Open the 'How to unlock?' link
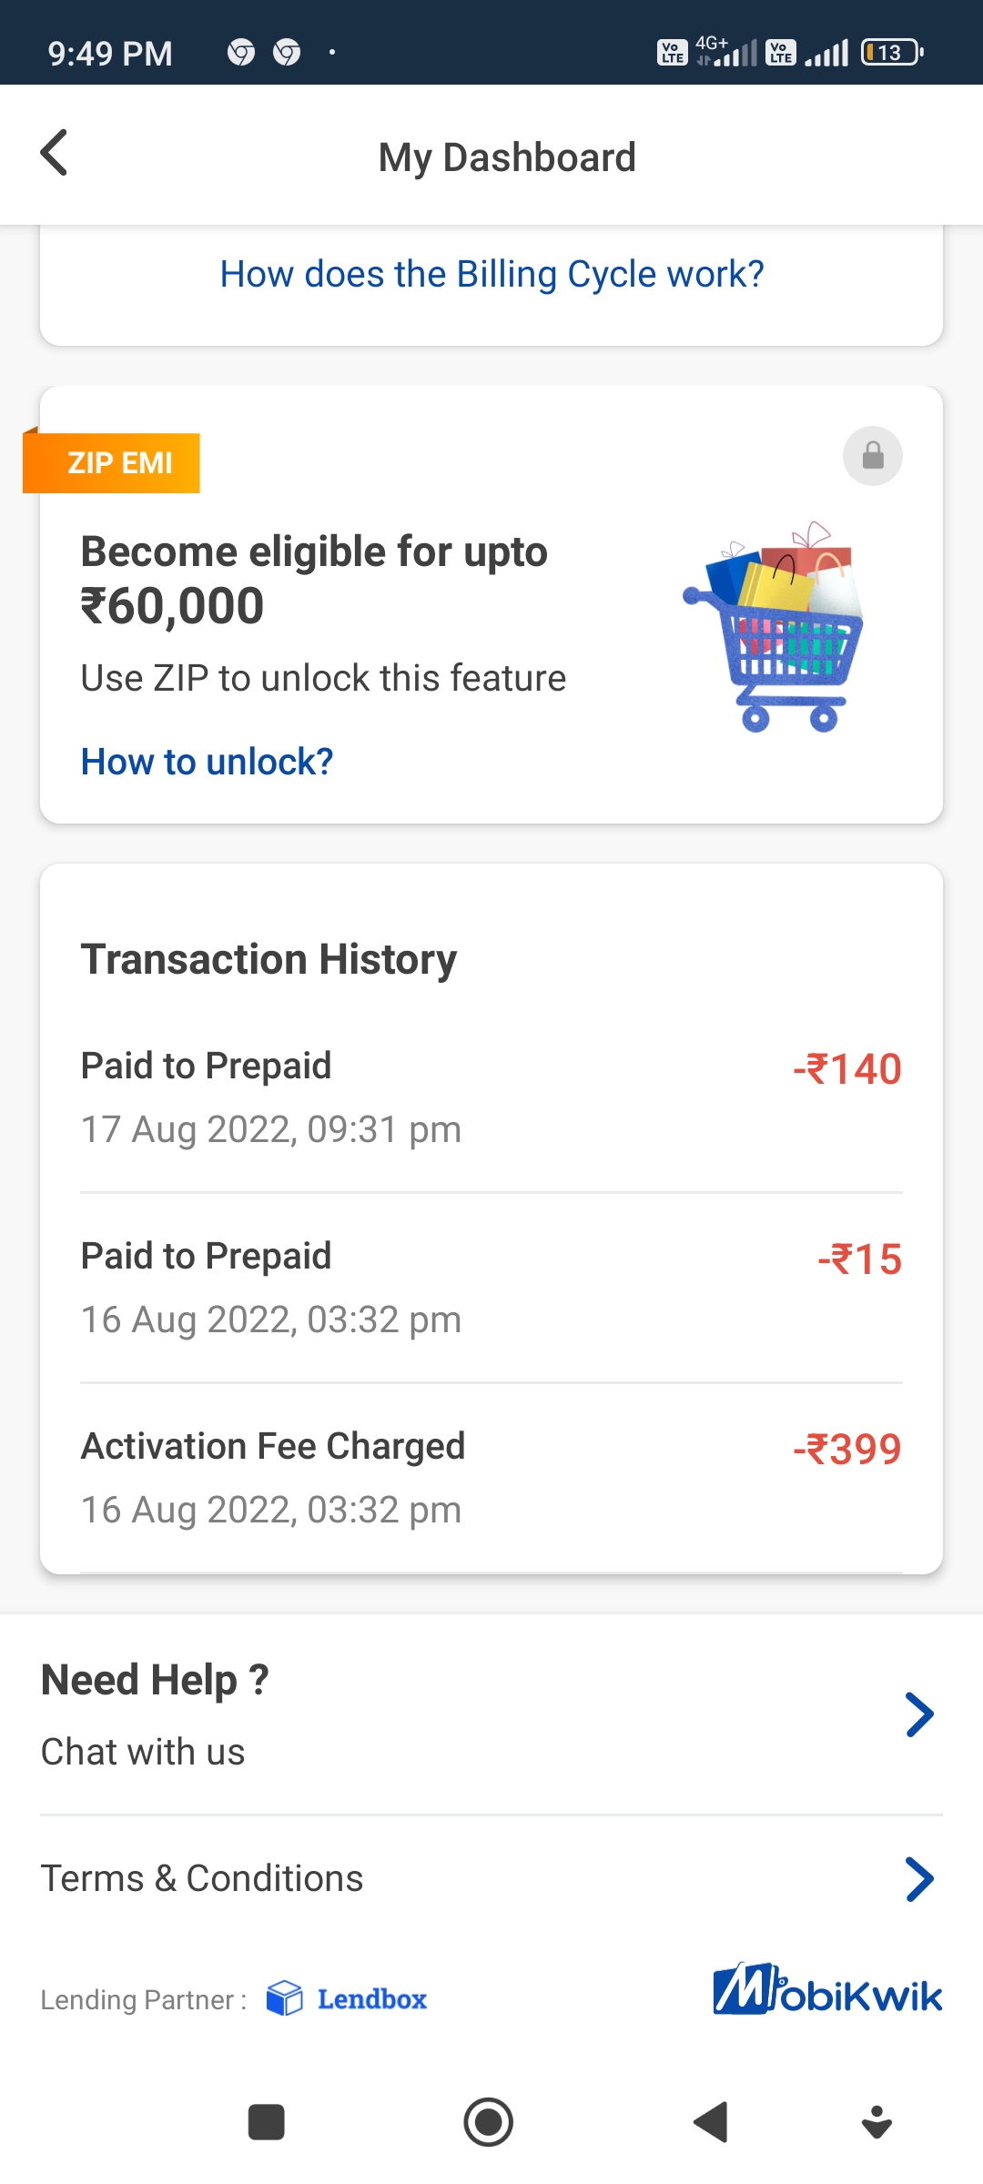 (207, 762)
